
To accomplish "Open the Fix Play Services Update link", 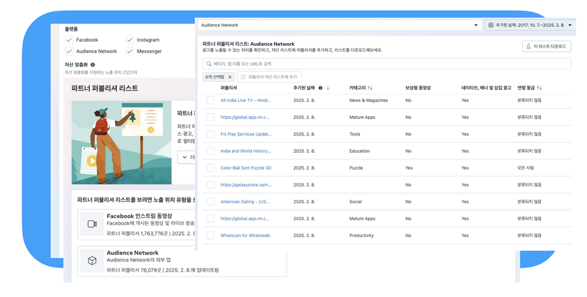I will [x=246, y=134].
